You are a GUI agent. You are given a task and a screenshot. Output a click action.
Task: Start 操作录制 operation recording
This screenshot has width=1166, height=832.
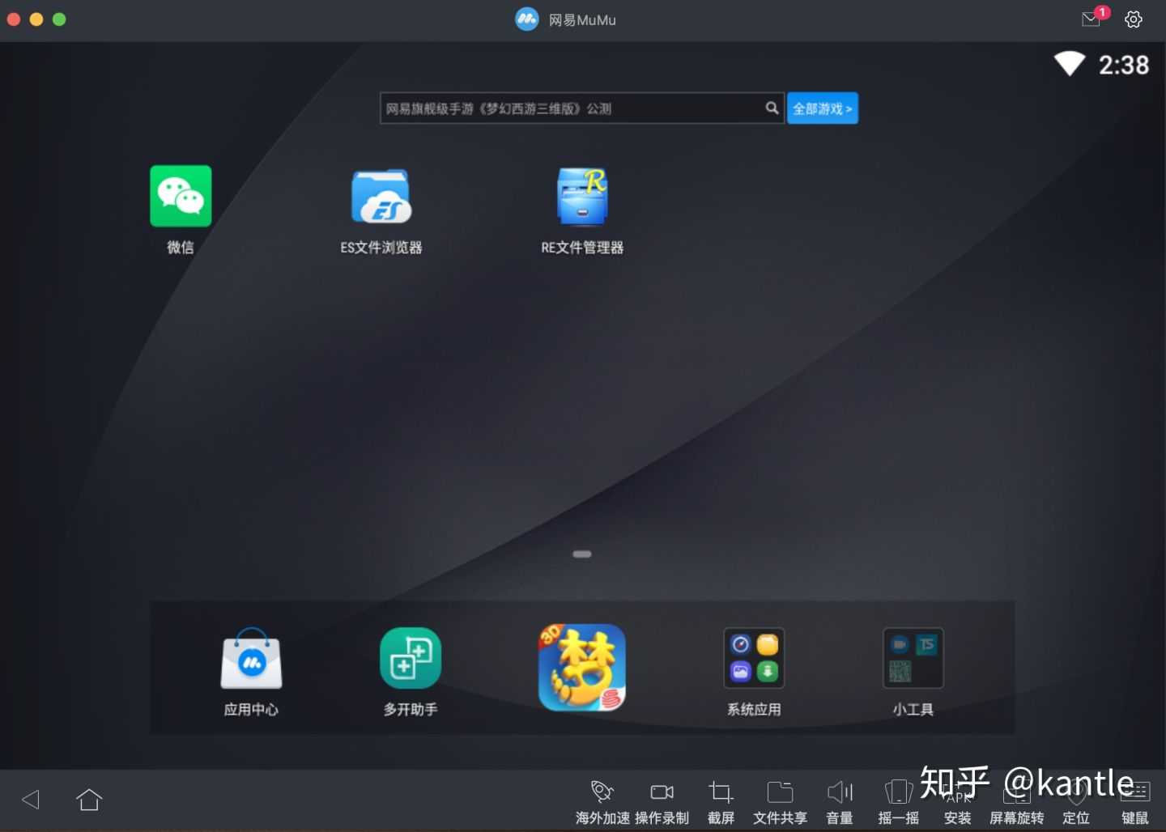tap(662, 802)
